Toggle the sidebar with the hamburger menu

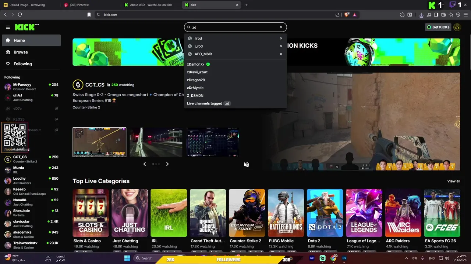pos(8,27)
